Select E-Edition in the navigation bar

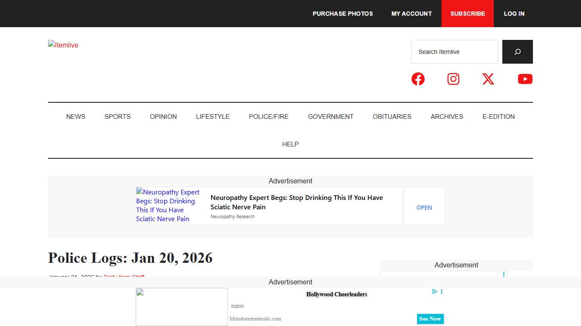[498, 117]
